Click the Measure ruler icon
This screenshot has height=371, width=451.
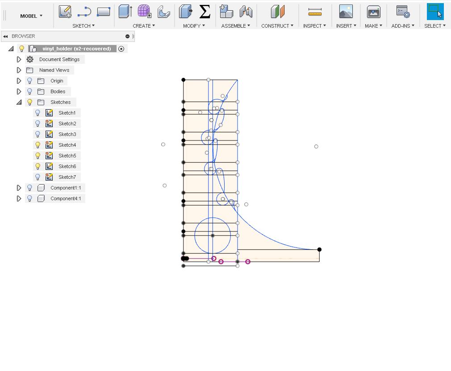(315, 12)
